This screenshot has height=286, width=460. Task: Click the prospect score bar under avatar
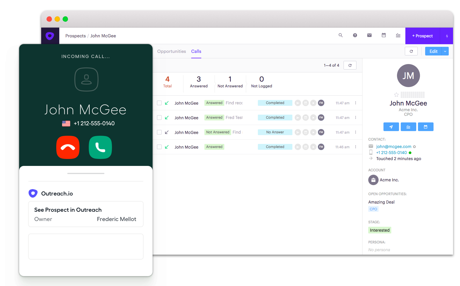(x=412, y=95)
